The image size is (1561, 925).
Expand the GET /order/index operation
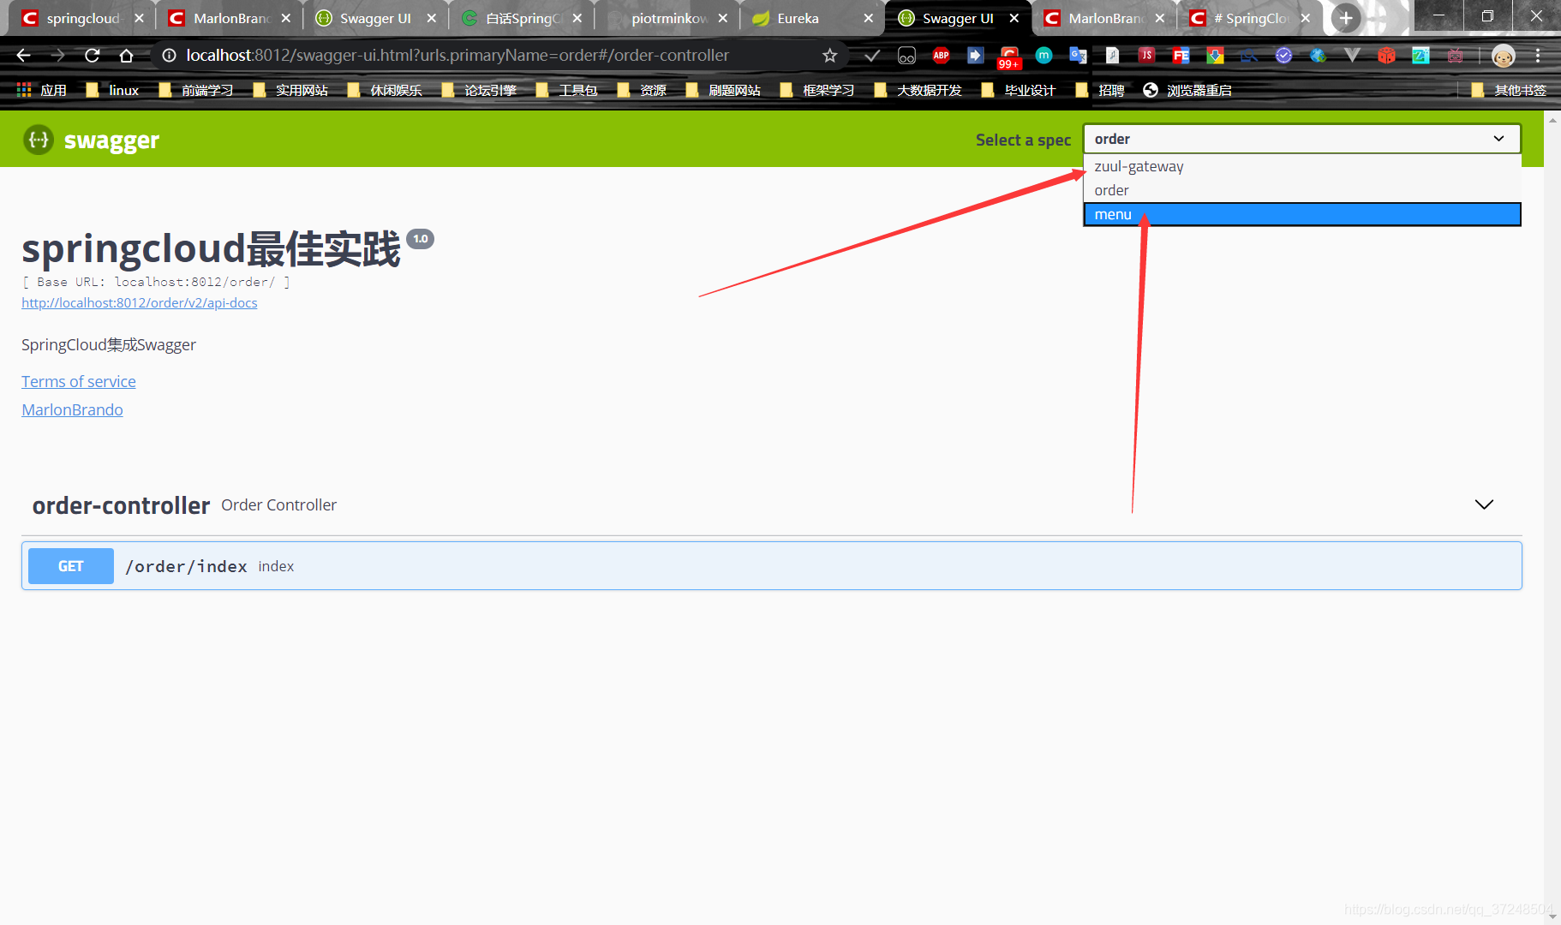771,566
